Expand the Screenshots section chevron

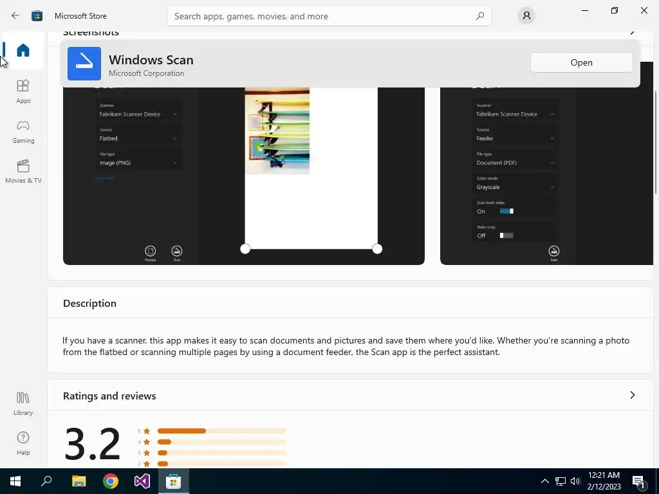633,33
